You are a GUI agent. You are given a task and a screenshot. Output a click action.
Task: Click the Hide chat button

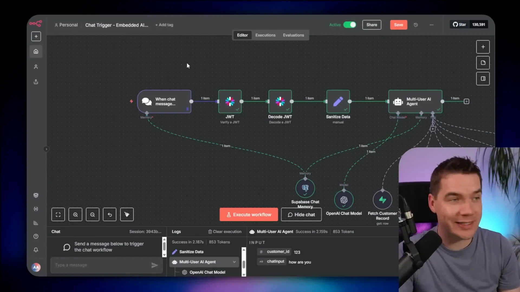coord(301,214)
